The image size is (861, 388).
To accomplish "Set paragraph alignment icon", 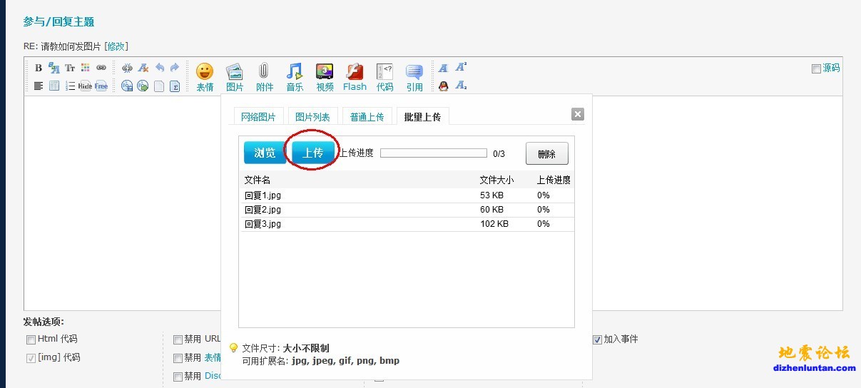I will 39,86.
